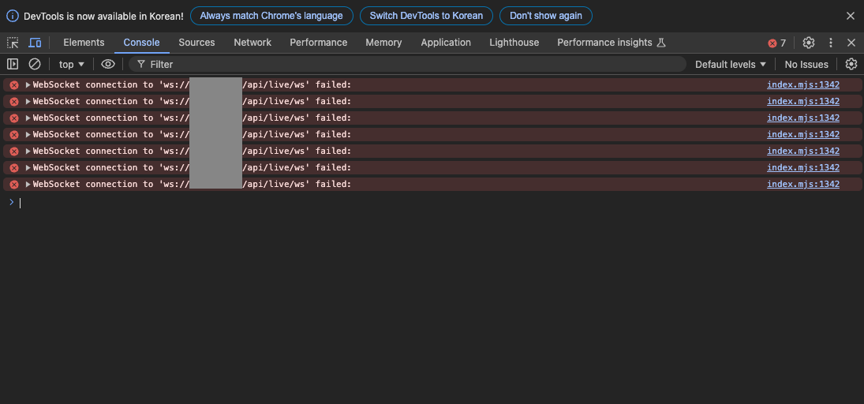Open index.mjs:1342 link on third error
Screen dimensions: 864x404
click(x=802, y=118)
